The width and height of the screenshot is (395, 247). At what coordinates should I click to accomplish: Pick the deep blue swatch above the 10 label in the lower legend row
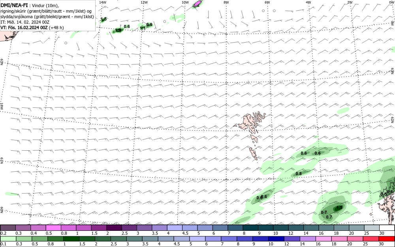276,239
